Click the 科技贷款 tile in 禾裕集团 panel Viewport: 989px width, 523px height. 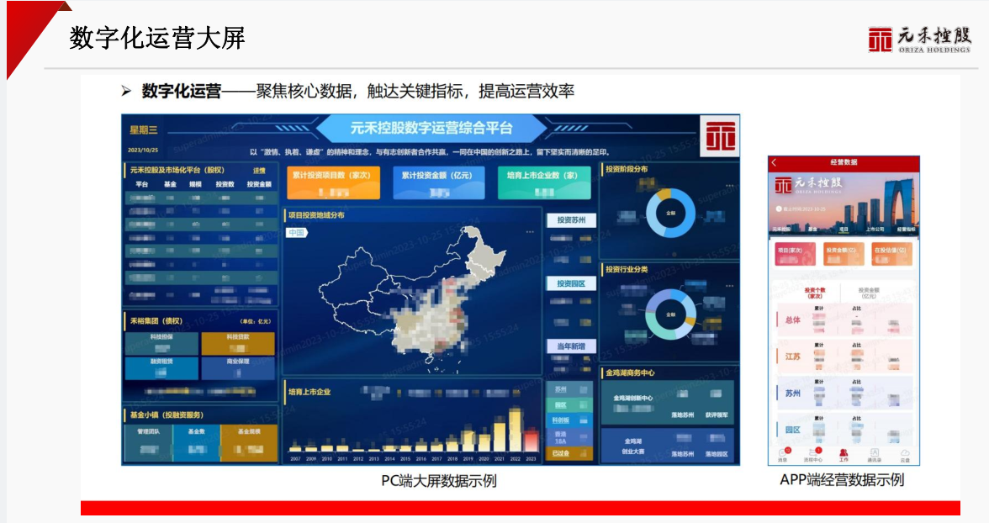[x=238, y=343]
